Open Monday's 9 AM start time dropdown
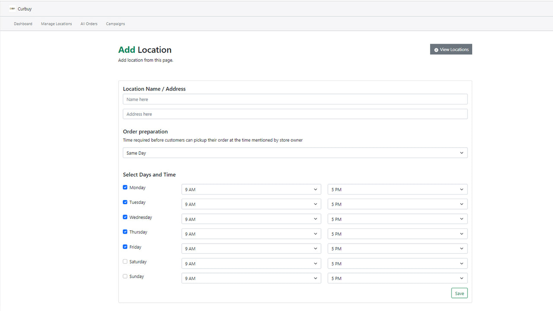553x311 pixels. (x=251, y=190)
